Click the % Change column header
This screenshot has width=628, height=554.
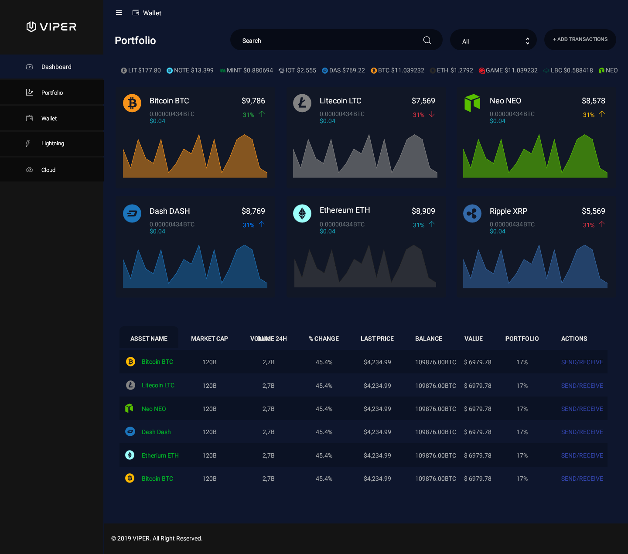click(x=324, y=339)
